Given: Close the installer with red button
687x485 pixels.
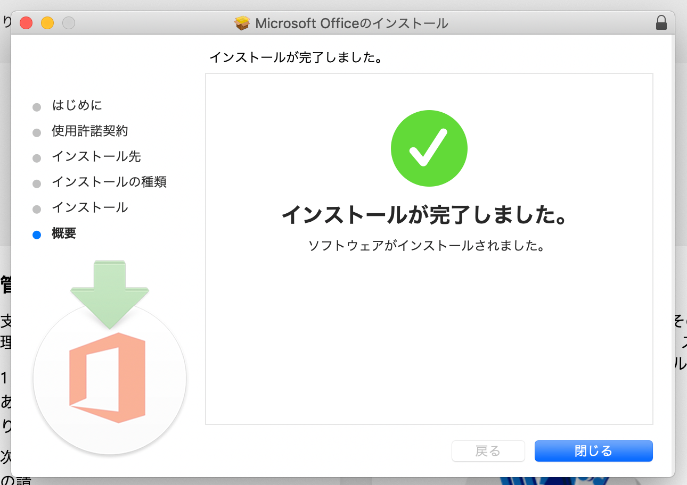Looking at the screenshot, I should 26,23.
